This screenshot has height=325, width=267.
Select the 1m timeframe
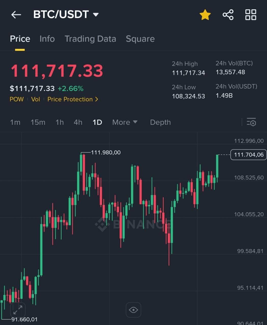[15, 122]
